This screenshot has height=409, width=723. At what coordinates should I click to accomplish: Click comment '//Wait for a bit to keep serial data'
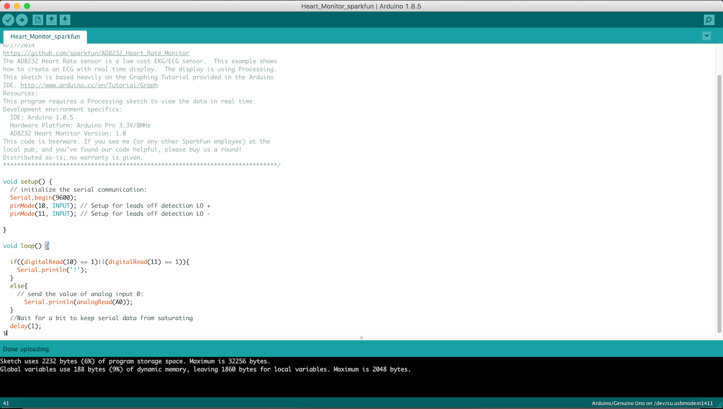[x=102, y=318]
